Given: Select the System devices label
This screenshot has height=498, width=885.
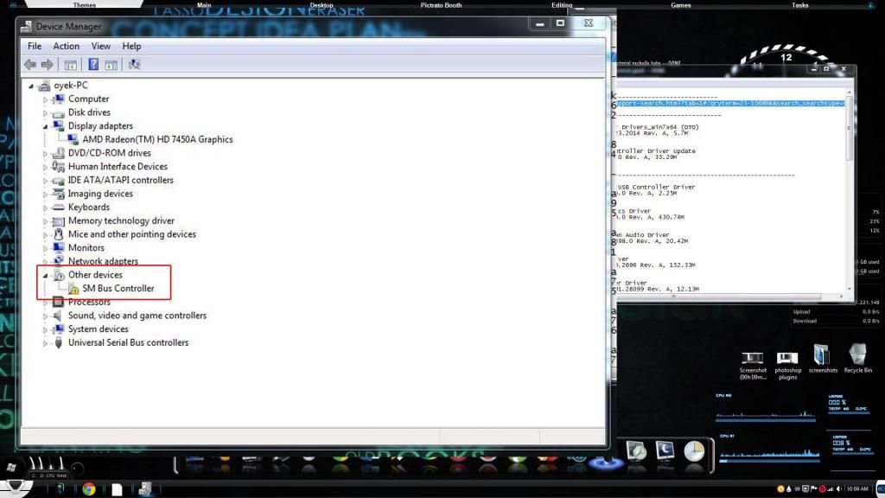Looking at the screenshot, I should (99, 329).
